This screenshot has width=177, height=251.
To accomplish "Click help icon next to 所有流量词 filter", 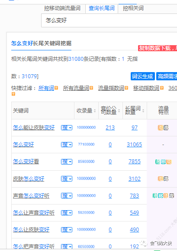I will (91, 88).
